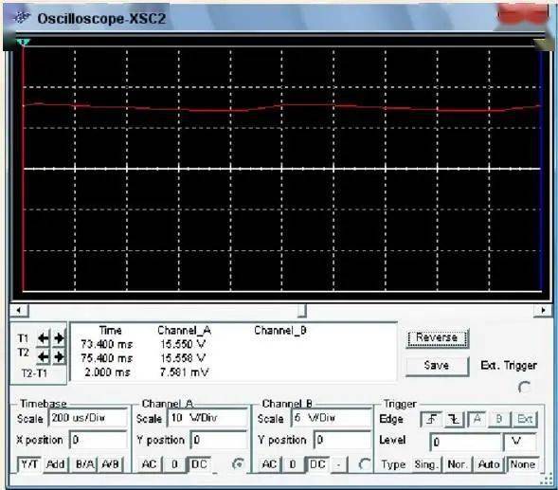Screen dimensions: 558x490
Task: Click the Reverse button
Action: 437,337
